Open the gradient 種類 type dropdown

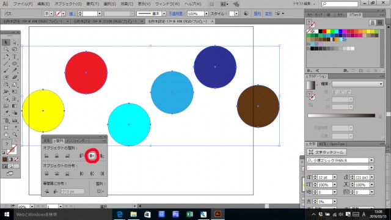pyautogui.click(x=381, y=84)
